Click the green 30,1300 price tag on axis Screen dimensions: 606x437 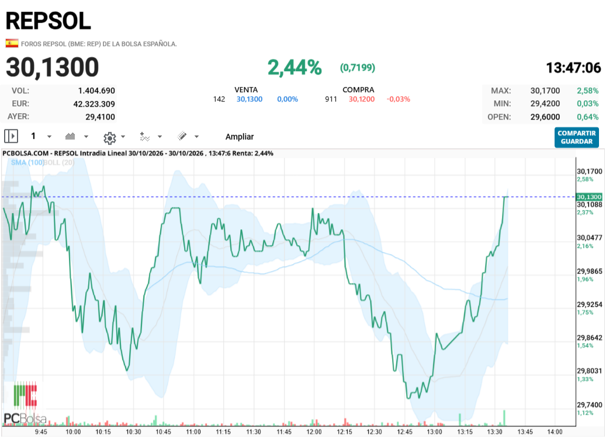click(x=589, y=197)
